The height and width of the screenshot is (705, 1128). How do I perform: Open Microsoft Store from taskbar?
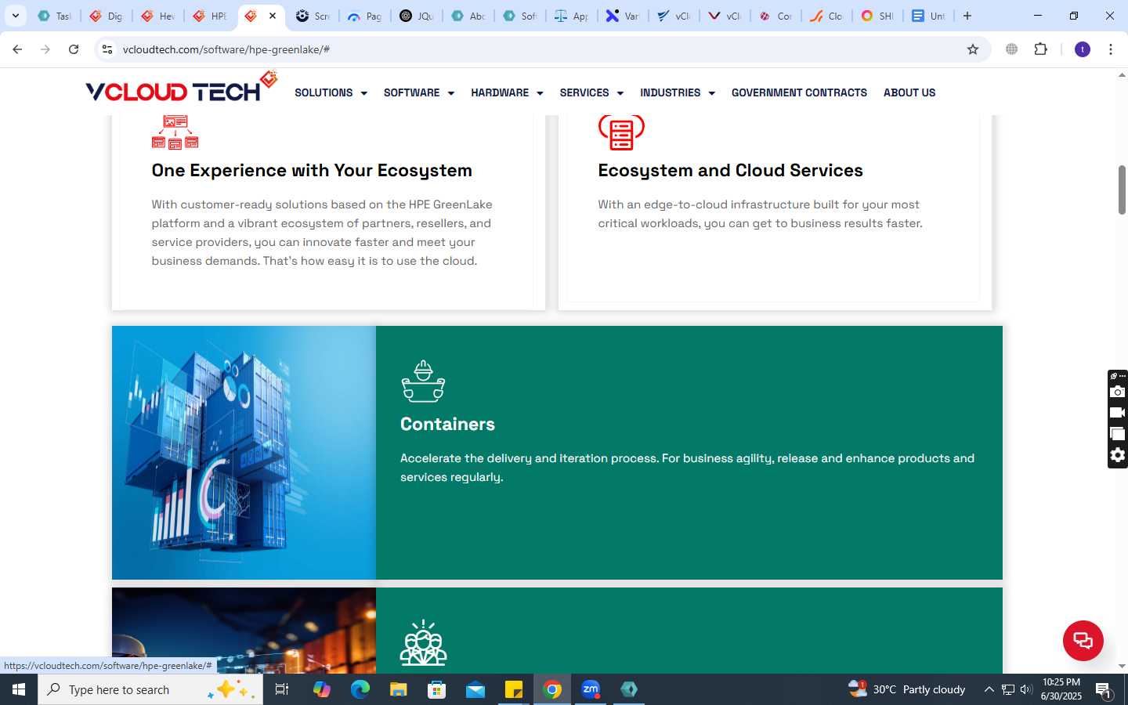pos(436,689)
